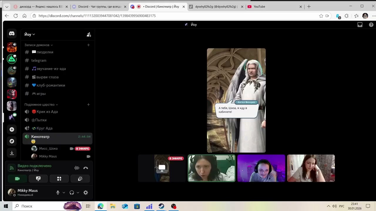376x211 pixels.
Task: Add this page to favorites star
Action: pyautogui.click(x=321, y=16)
